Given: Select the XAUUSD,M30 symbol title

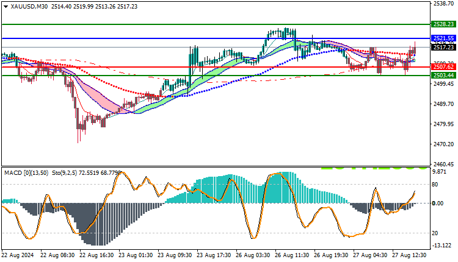Looking at the screenshot, I should [29, 7].
